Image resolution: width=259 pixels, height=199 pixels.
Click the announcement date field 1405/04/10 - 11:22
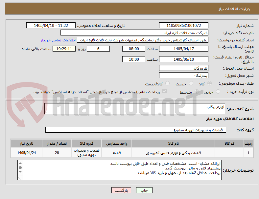(x=51, y=25)
